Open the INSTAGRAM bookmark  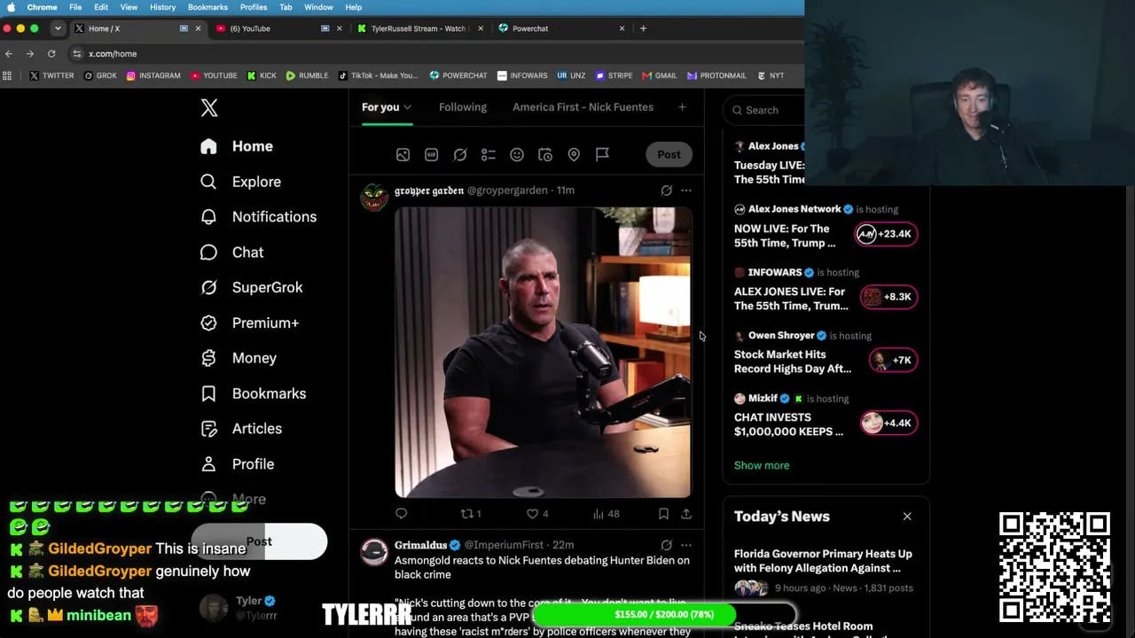click(x=153, y=76)
